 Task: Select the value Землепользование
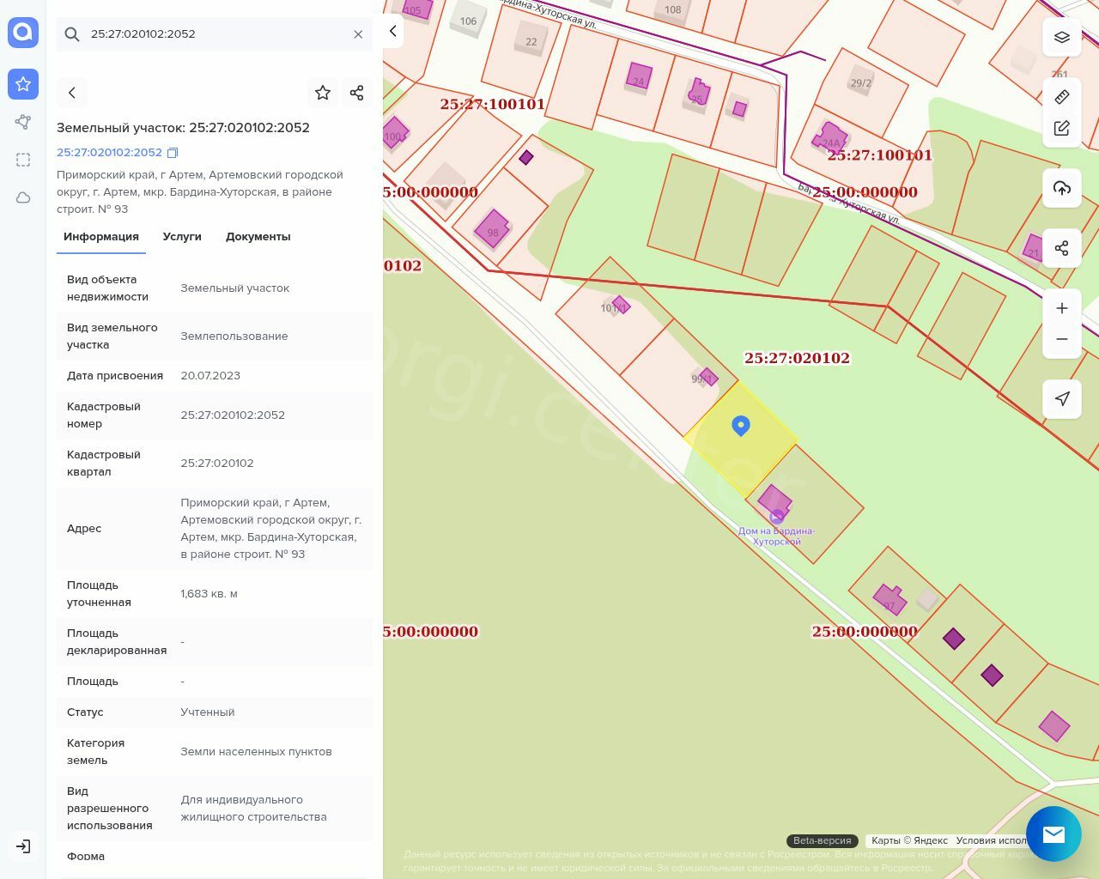(234, 336)
